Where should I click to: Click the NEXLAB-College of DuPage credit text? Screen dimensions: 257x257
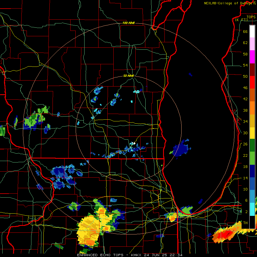[x=228, y=3]
